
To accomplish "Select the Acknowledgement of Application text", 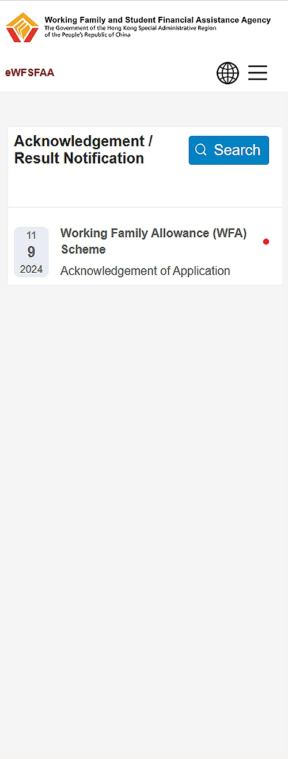I will (x=145, y=271).
